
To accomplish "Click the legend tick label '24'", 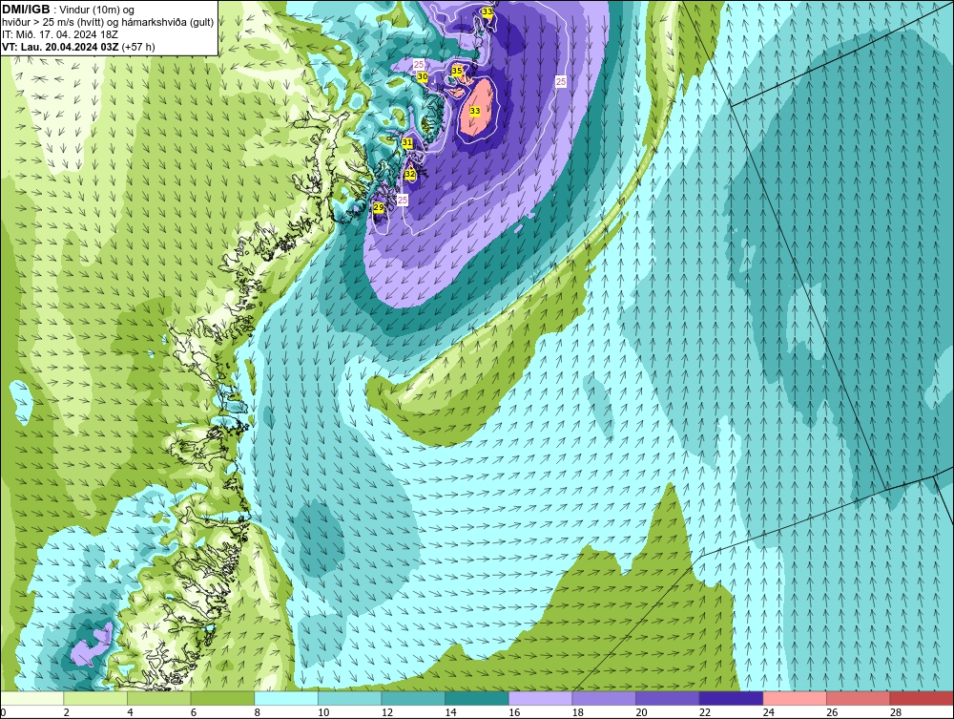I will pos(768,712).
